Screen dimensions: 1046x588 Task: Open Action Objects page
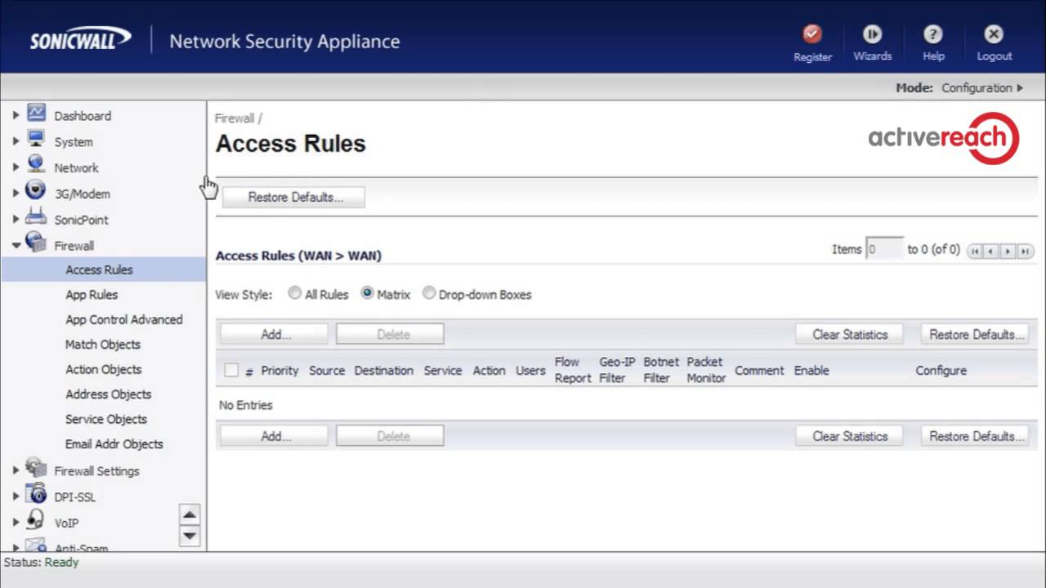pos(104,369)
